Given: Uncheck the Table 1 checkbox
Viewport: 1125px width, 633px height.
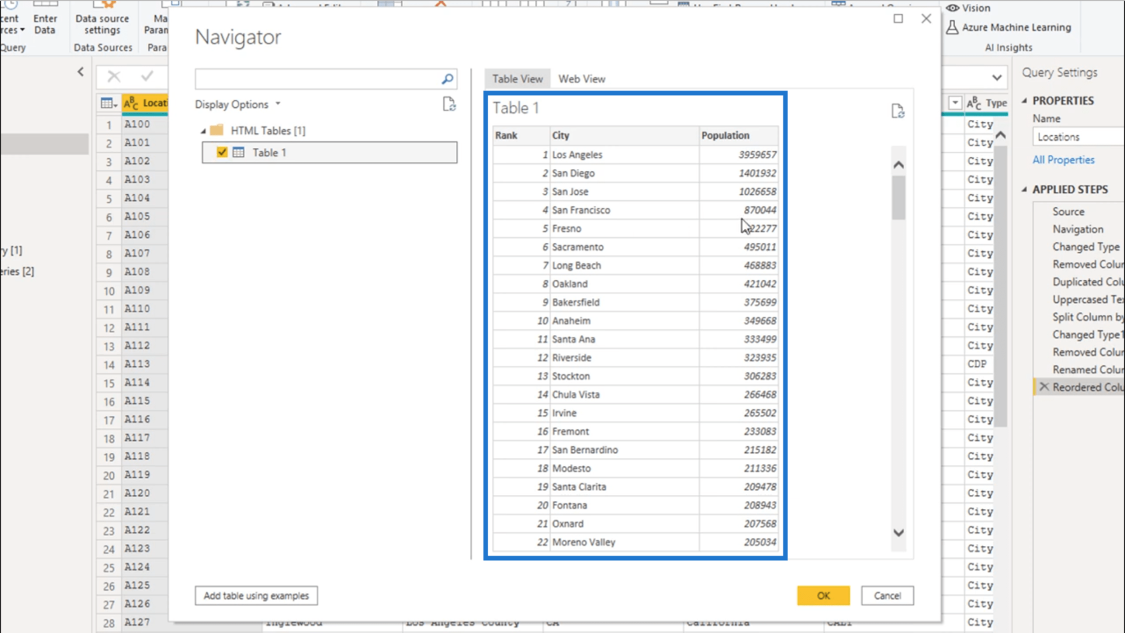Looking at the screenshot, I should [222, 153].
